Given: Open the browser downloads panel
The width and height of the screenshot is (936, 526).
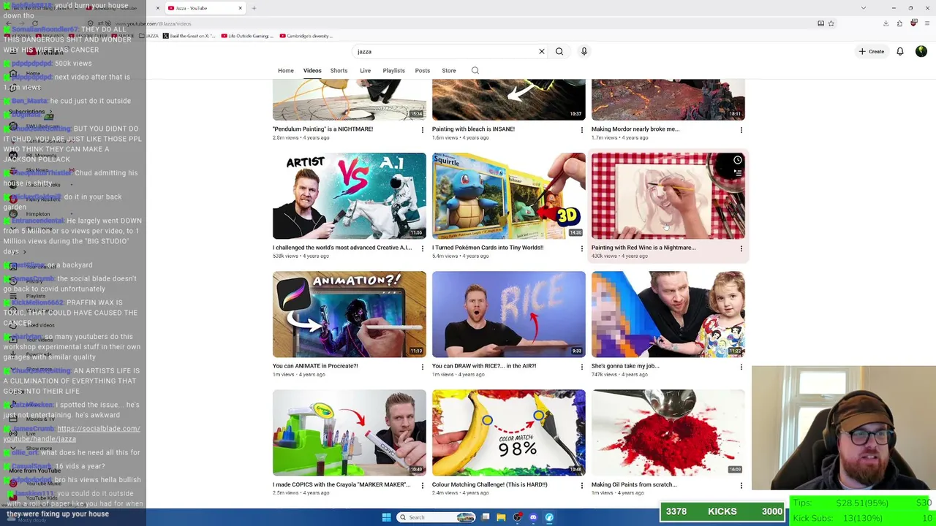Looking at the screenshot, I should 886,23.
